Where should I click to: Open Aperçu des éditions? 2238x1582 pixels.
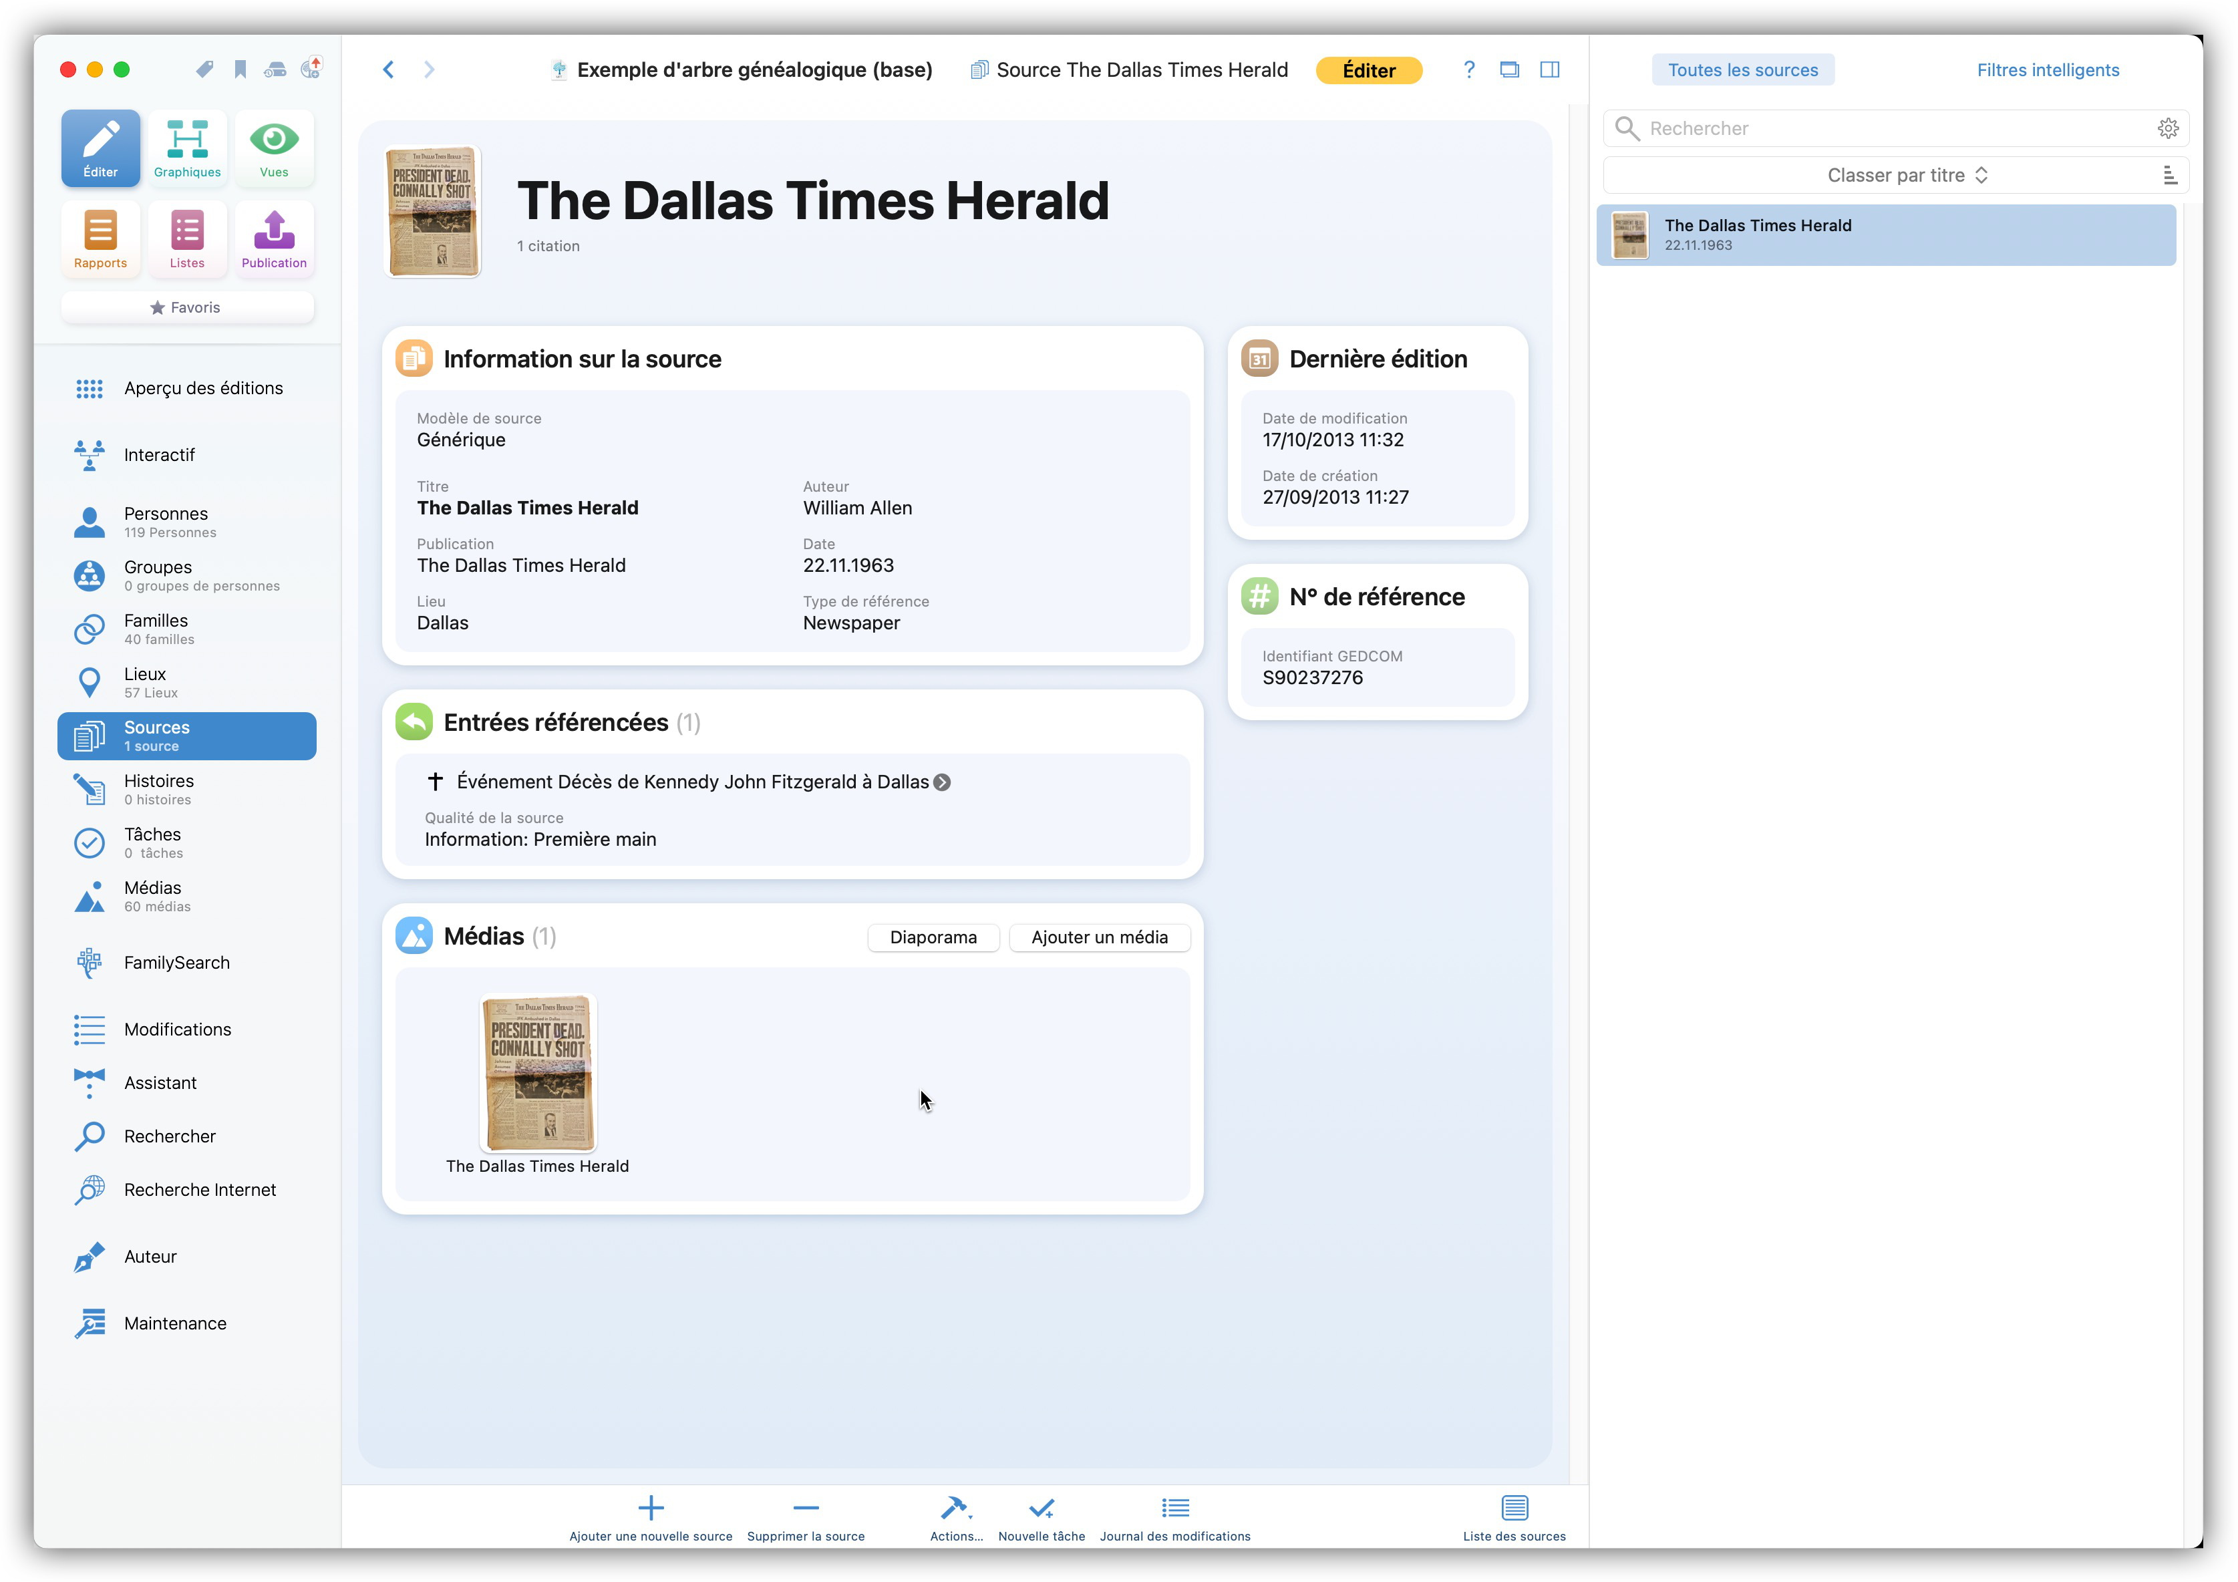pyautogui.click(x=187, y=389)
